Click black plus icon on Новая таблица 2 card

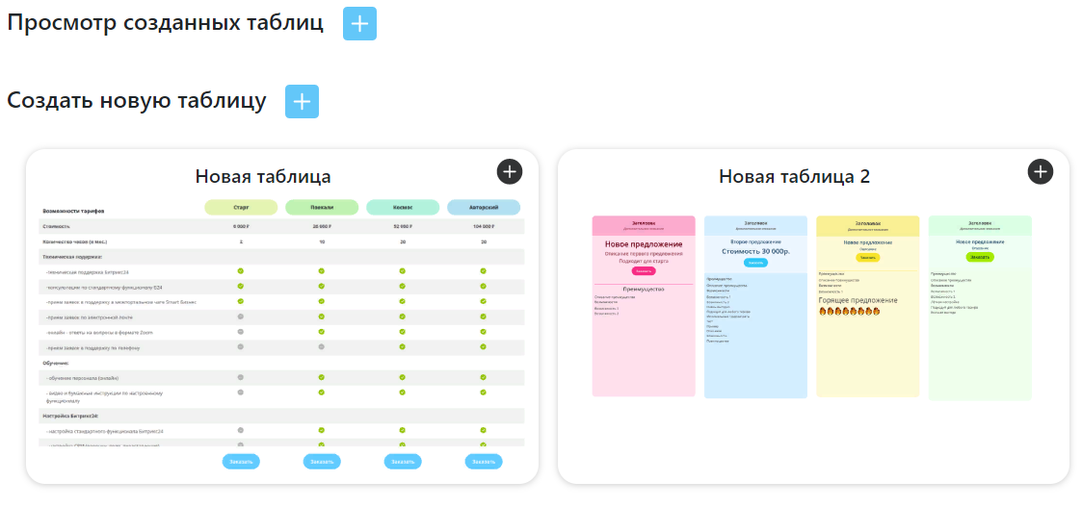[1040, 171]
